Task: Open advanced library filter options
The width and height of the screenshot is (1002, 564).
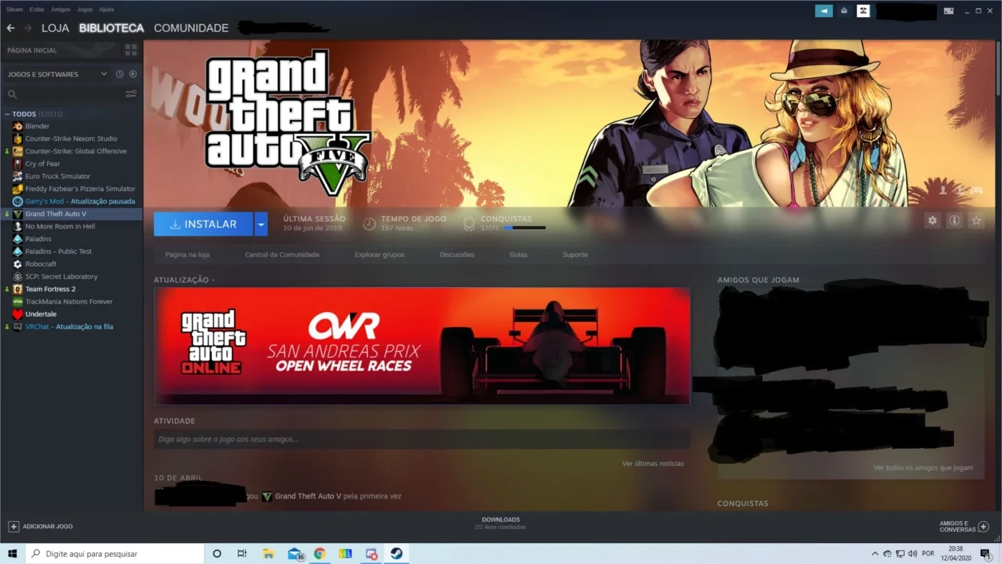Action: point(131,94)
